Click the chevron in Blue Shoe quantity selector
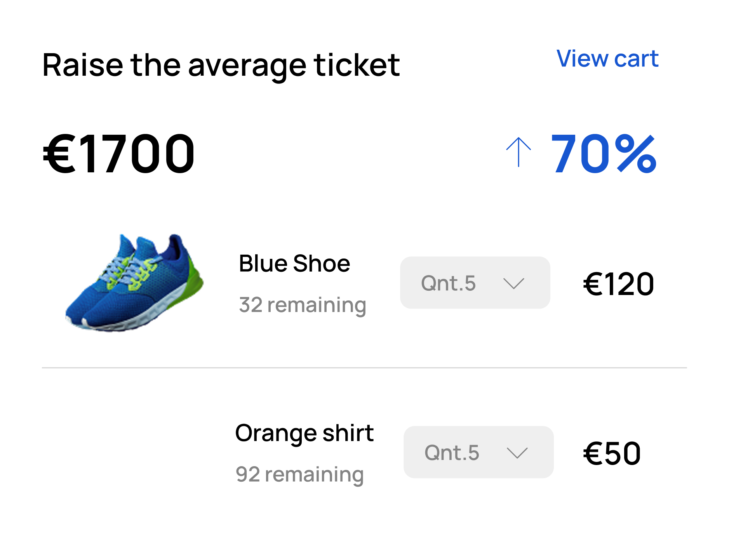Viewport: 729px width, 557px height. coord(513,283)
